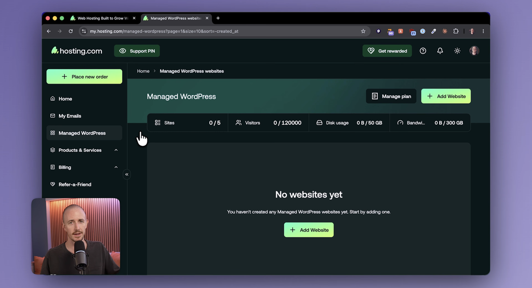Open the notifications bell icon

pyautogui.click(x=440, y=51)
